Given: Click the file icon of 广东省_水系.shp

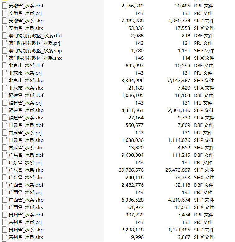Looking at the screenshot, I should [5, 170].
